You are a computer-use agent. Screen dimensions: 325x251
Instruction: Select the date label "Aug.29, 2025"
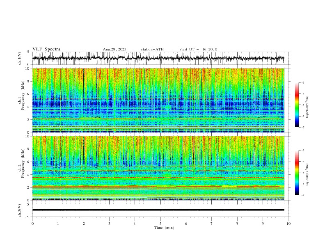coord(114,49)
